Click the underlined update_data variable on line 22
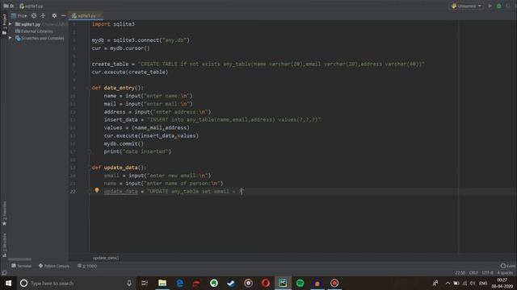Viewport: 517px width, 290px height. [x=120, y=192]
